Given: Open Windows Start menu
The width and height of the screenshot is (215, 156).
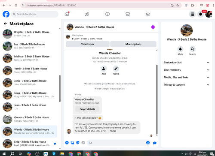Looking at the screenshot, I should (4, 154).
